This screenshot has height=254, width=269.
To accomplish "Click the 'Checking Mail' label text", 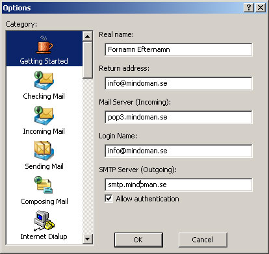I will (x=44, y=96).
